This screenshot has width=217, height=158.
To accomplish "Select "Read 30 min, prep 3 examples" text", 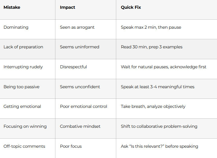I will (152, 47).
